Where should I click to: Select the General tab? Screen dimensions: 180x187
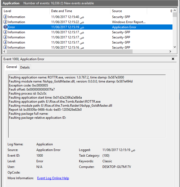(12, 67)
